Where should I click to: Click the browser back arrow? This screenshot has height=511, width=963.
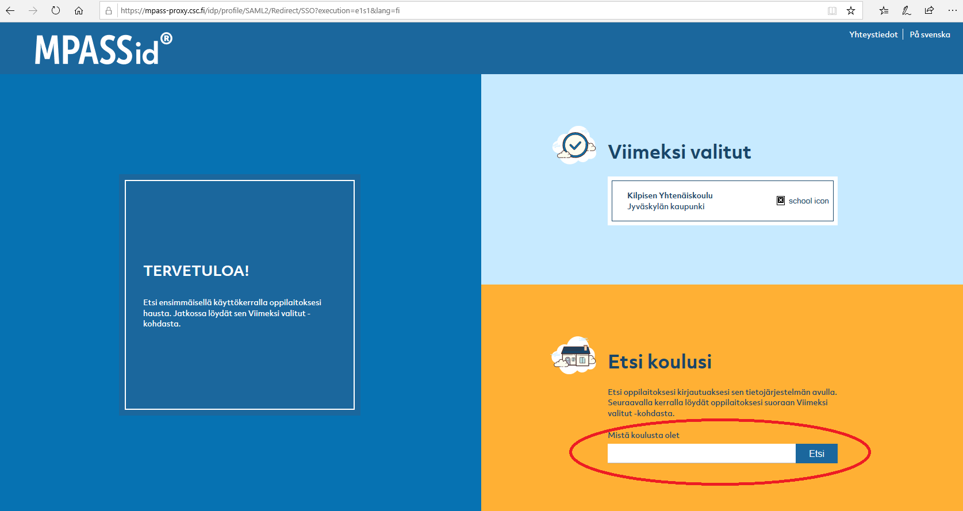[10, 10]
